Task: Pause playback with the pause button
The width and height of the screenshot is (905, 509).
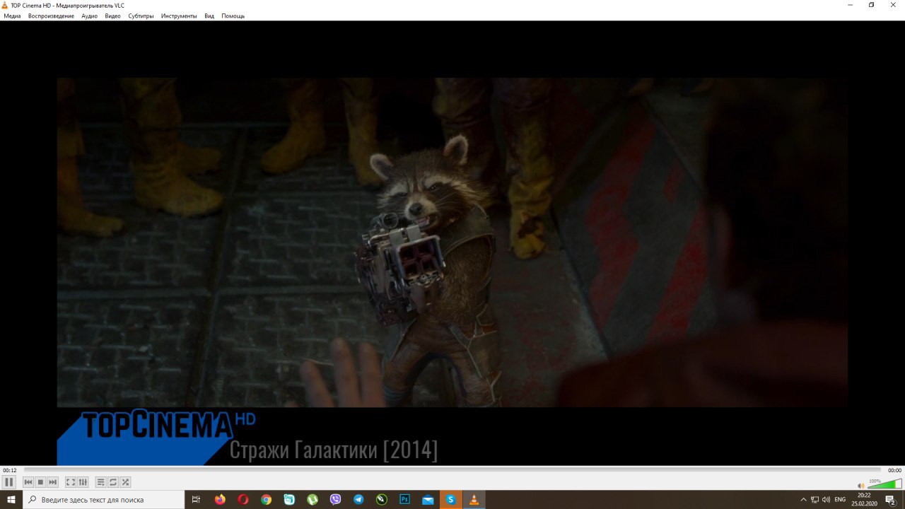Action: pyautogui.click(x=9, y=482)
